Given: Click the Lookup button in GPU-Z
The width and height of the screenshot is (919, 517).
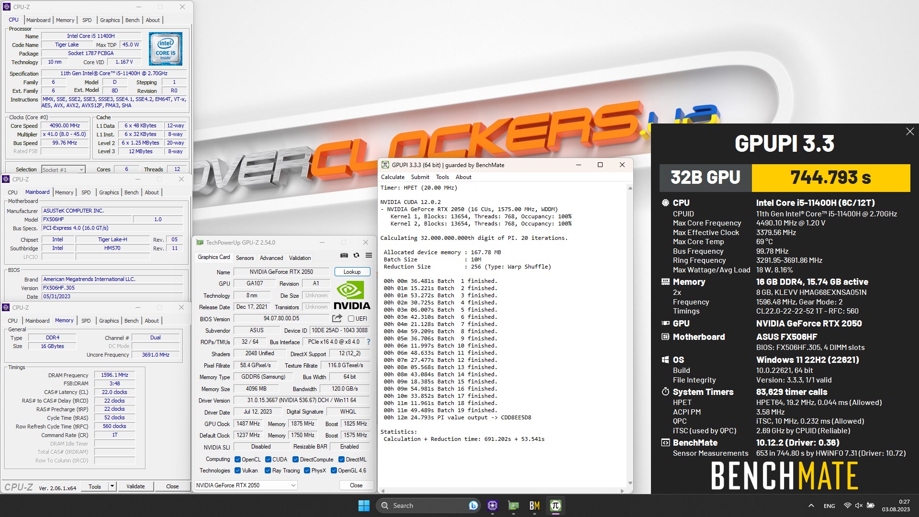Looking at the screenshot, I should point(352,272).
